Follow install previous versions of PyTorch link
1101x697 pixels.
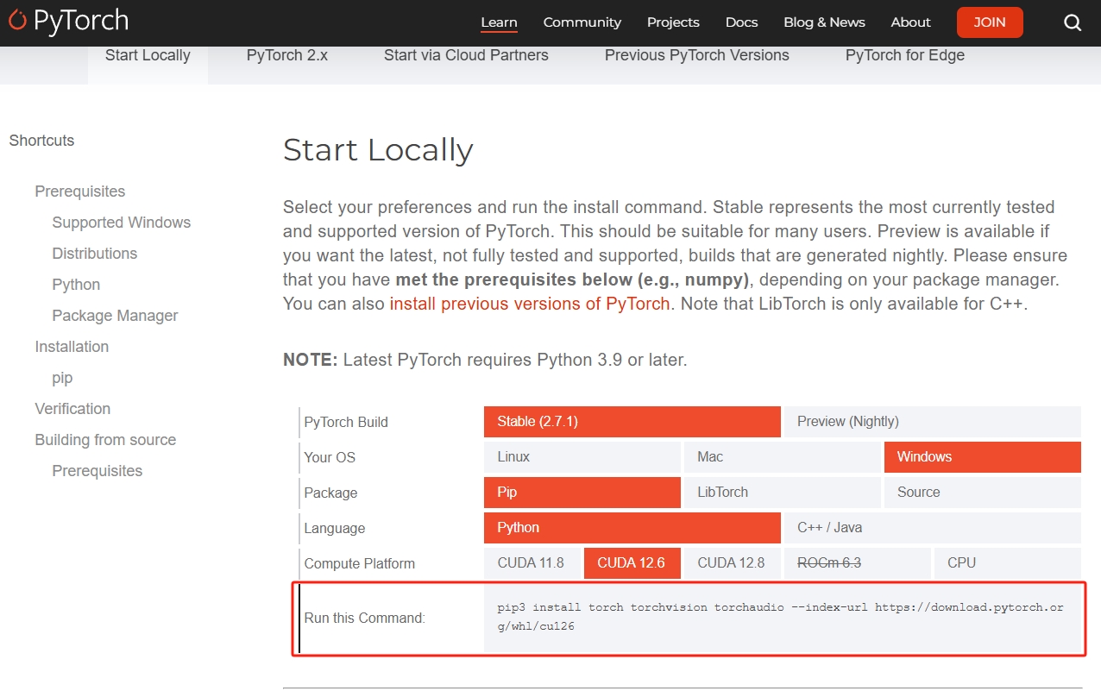click(530, 304)
